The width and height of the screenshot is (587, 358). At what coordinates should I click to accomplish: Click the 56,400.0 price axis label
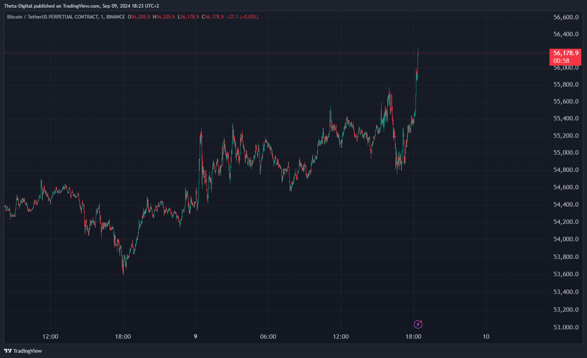566,34
